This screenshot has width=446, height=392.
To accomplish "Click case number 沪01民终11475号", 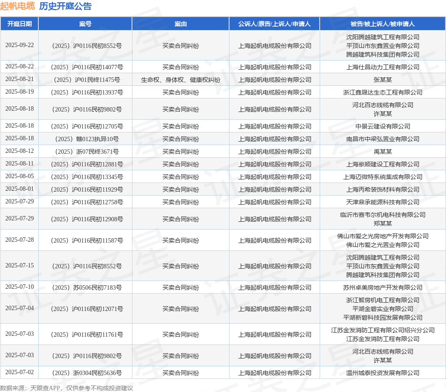I will pyautogui.click(x=87, y=80).
